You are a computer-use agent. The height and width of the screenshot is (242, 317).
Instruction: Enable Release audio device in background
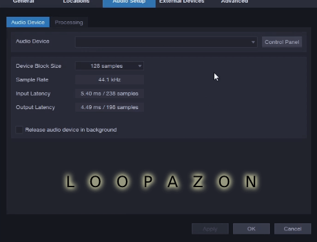pyautogui.click(x=19, y=130)
